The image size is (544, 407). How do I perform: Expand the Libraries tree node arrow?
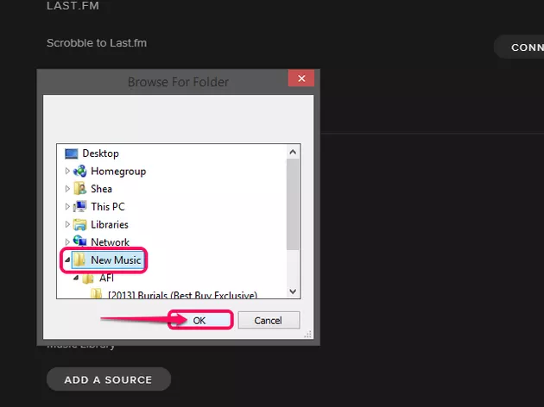tap(67, 224)
